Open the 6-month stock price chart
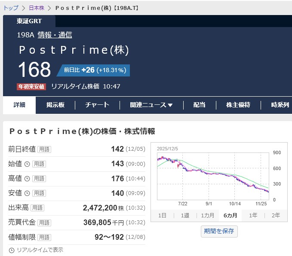 [x=213, y=177]
